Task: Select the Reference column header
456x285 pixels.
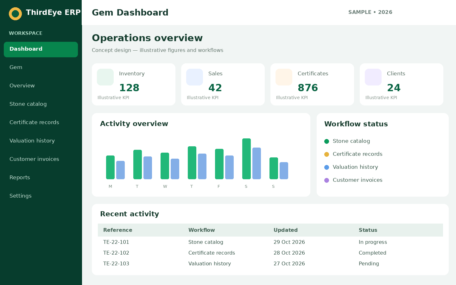Action: (x=118, y=230)
